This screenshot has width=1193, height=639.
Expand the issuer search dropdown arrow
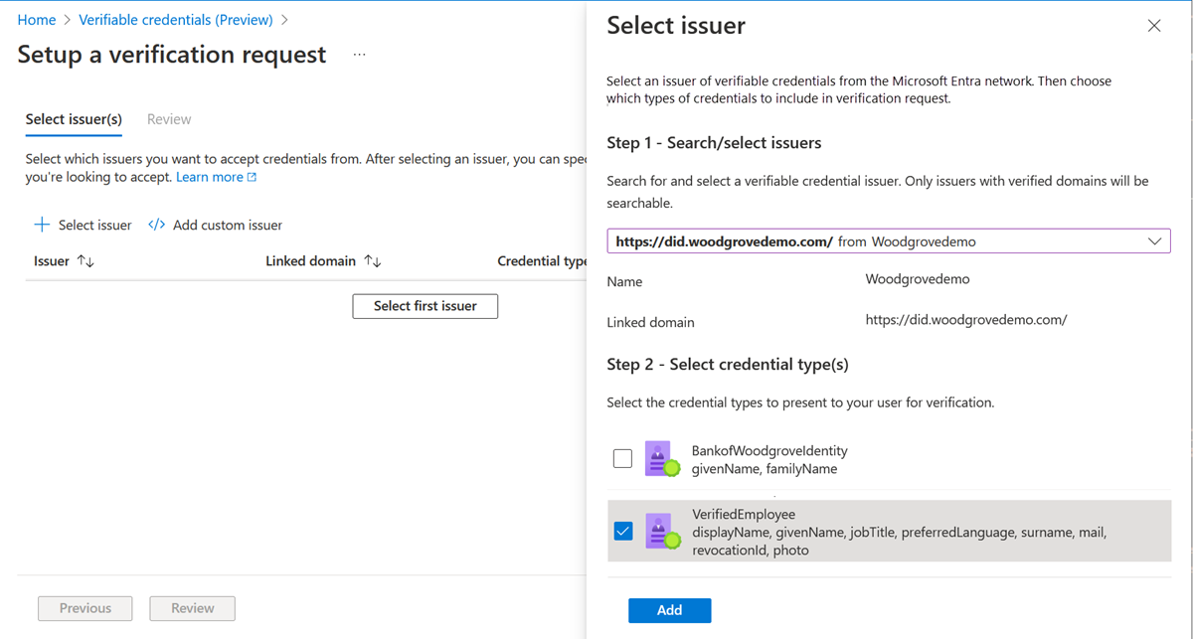coord(1154,241)
